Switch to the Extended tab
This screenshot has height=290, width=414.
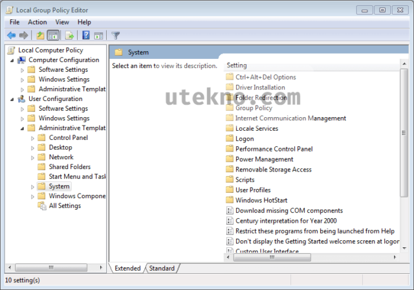[x=127, y=269]
